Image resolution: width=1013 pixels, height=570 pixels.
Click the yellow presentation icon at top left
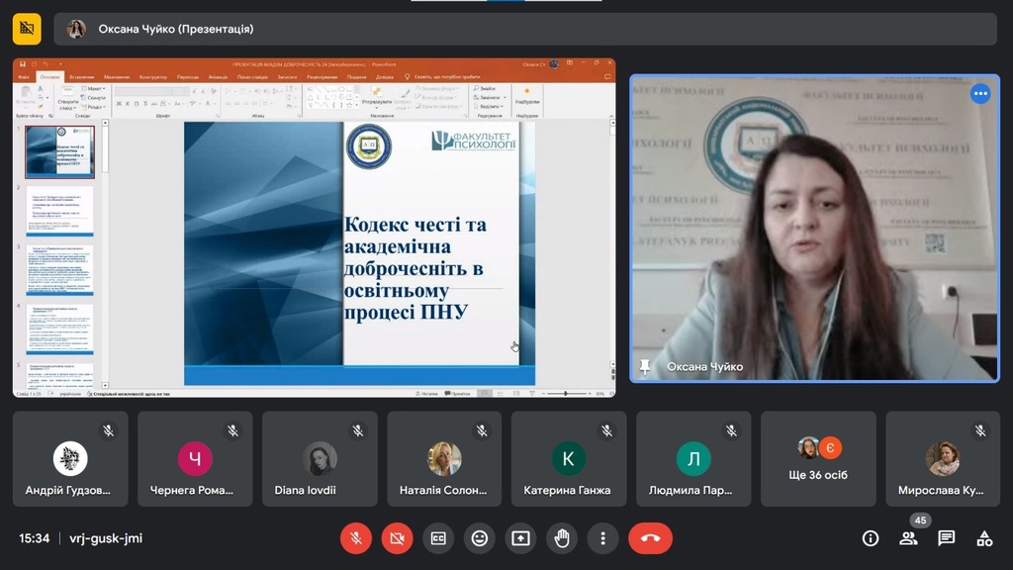(27, 29)
